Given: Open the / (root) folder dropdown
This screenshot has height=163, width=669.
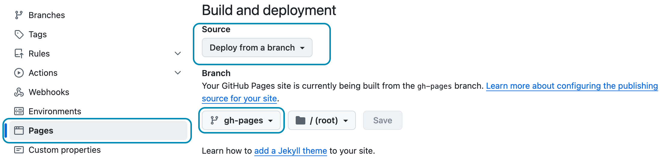Looking at the screenshot, I should [x=322, y=120].
